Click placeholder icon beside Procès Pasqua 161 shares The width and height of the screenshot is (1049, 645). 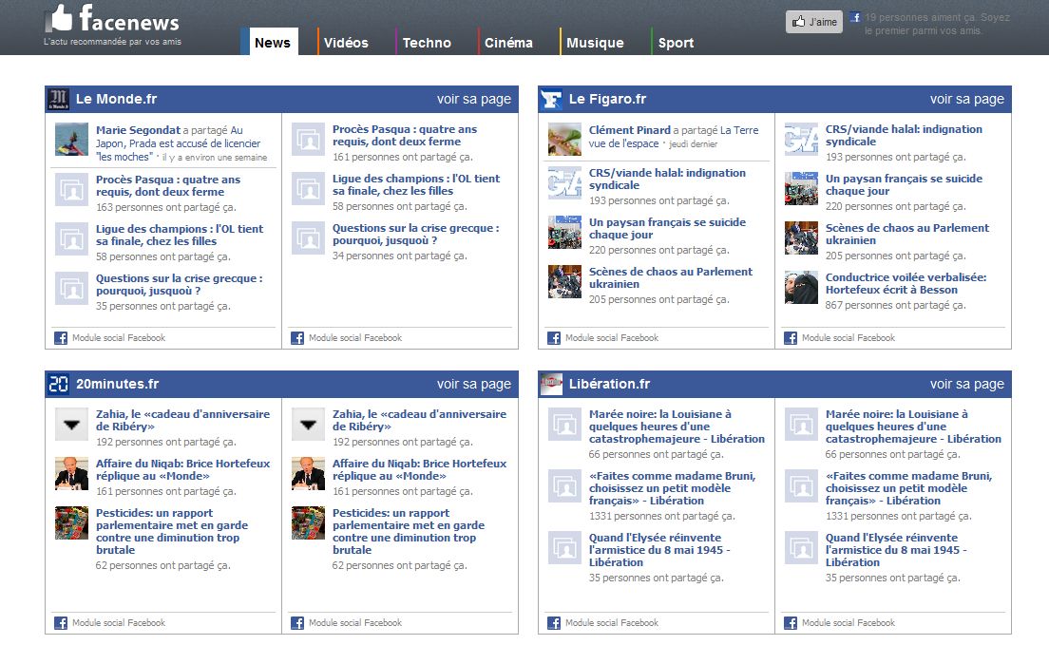(309, 140)
